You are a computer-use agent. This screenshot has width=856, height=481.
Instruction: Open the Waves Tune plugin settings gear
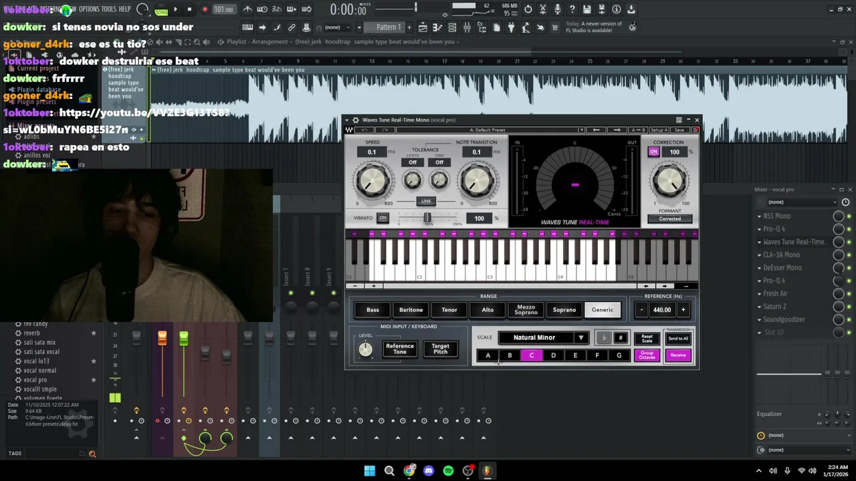coord(356,120)
